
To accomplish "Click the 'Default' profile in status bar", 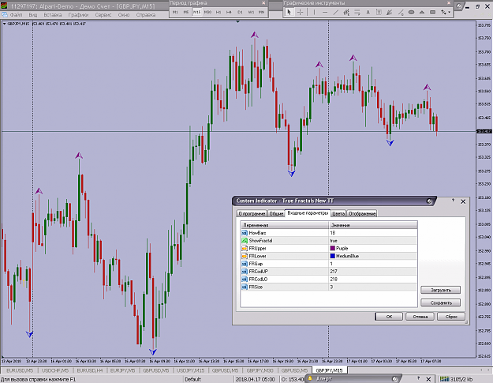I will pos(192,379).
